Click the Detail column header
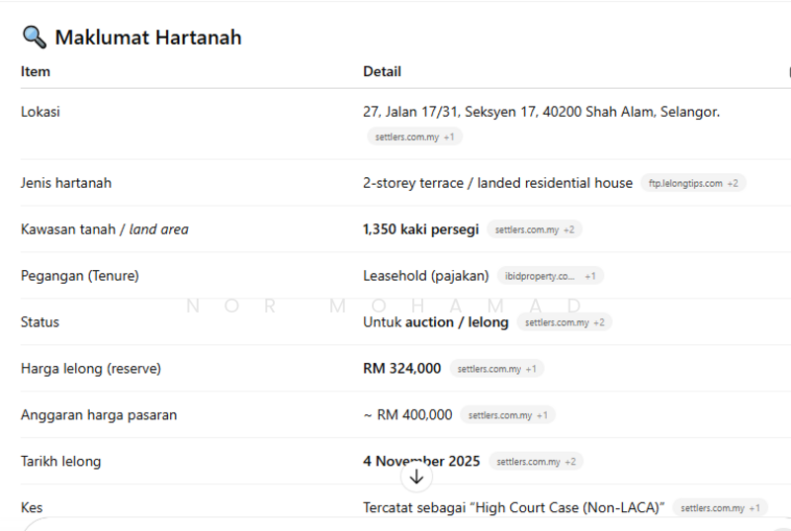The image size is (791, 531). [x=382, y=71]
